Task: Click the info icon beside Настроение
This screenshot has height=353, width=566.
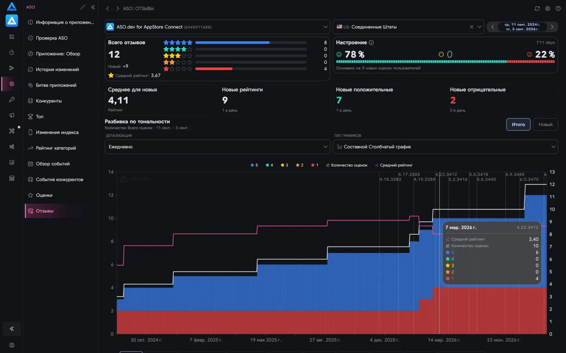Action: [371, 42]
